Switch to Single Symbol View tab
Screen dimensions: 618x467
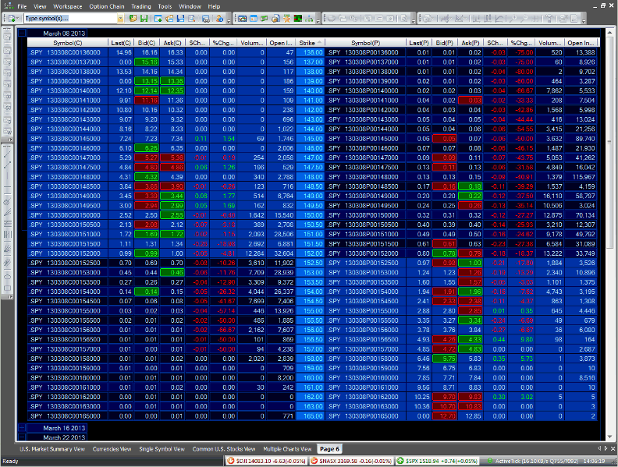[162, 449]
